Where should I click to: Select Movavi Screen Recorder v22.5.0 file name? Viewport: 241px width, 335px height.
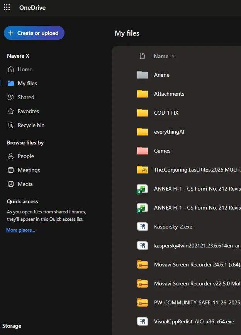[197, 283]
